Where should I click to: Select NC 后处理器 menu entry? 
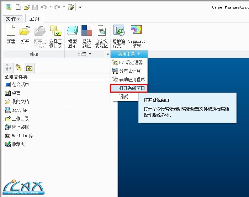point(129,62)
